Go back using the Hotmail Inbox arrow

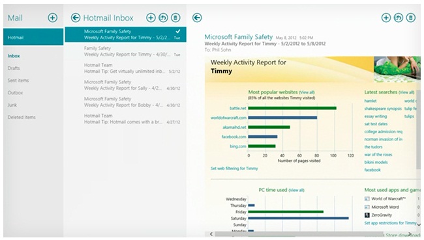[76, 18]
